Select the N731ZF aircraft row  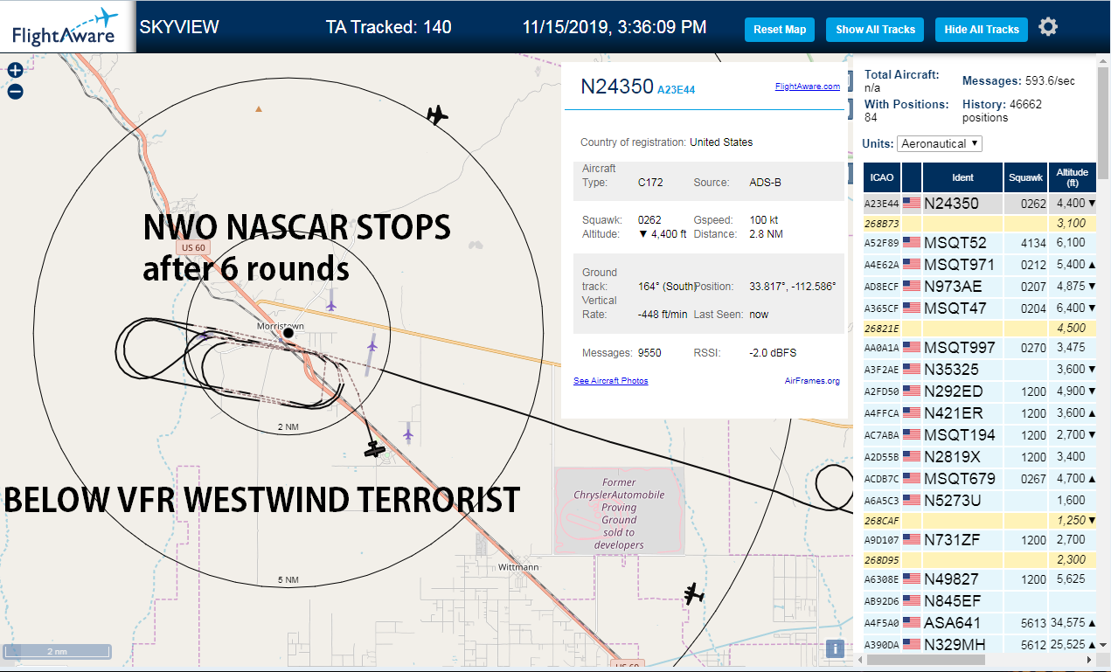point(980,540)
